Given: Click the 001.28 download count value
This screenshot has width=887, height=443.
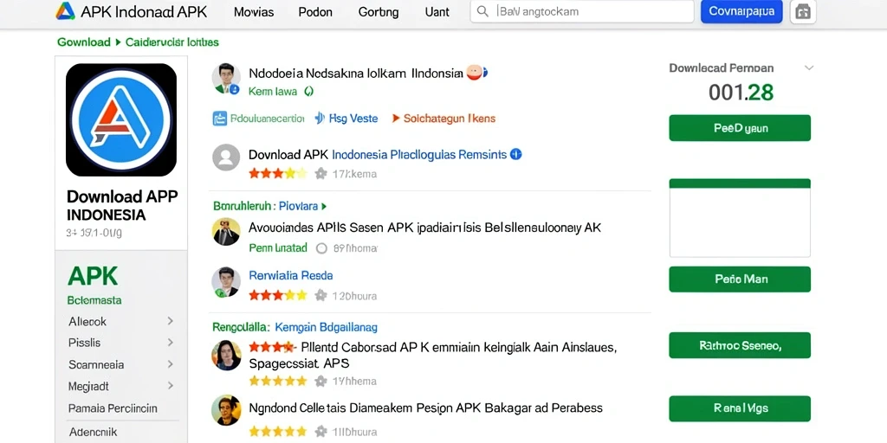Looking at the screenshot, I should [x=741, y=92].
